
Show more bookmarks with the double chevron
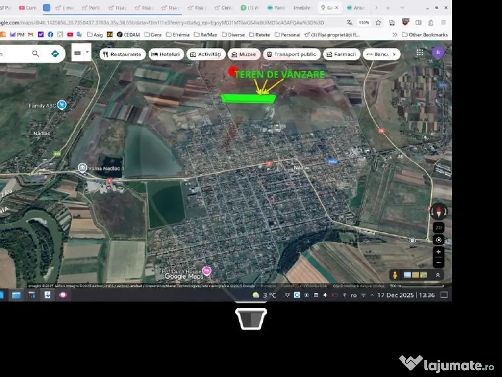(395, 35)
